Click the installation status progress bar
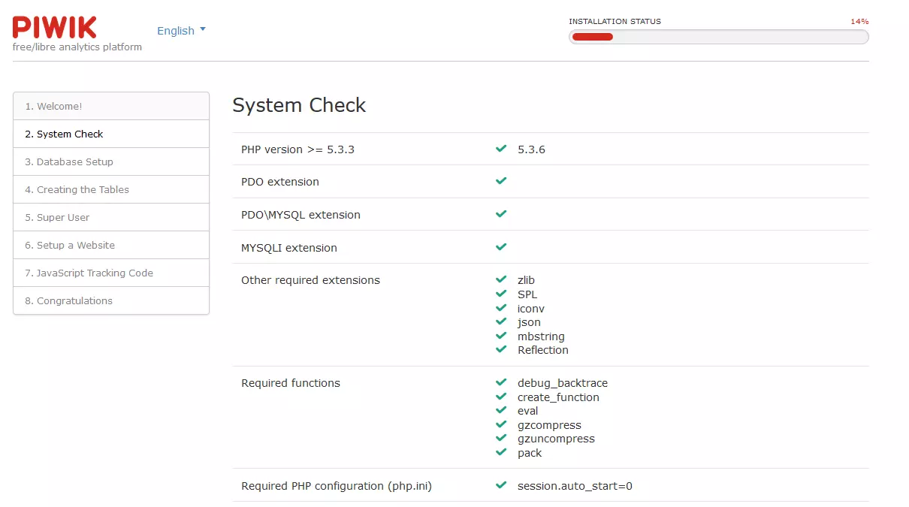Viewport: 909px width, 507px height. [718, 37]
